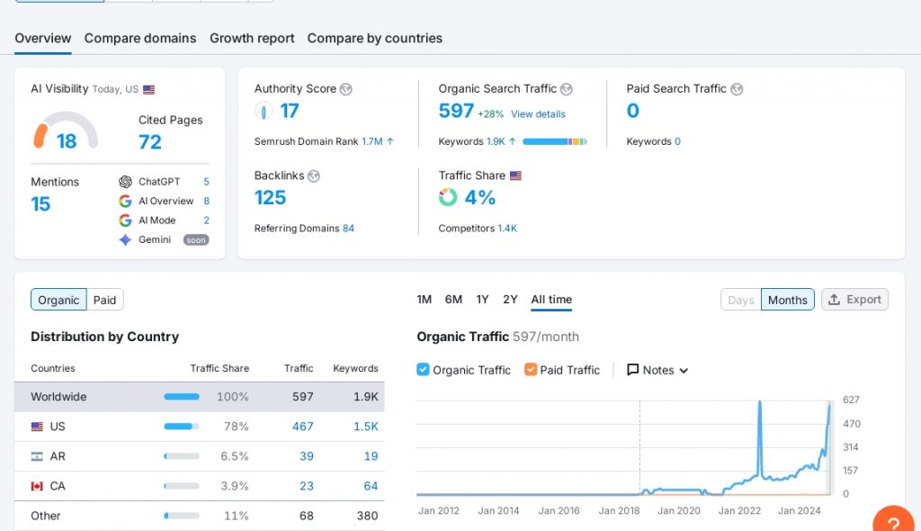Export the organic traffic chart data
This screenshot has height=531, width=921.
coord(854,300)
